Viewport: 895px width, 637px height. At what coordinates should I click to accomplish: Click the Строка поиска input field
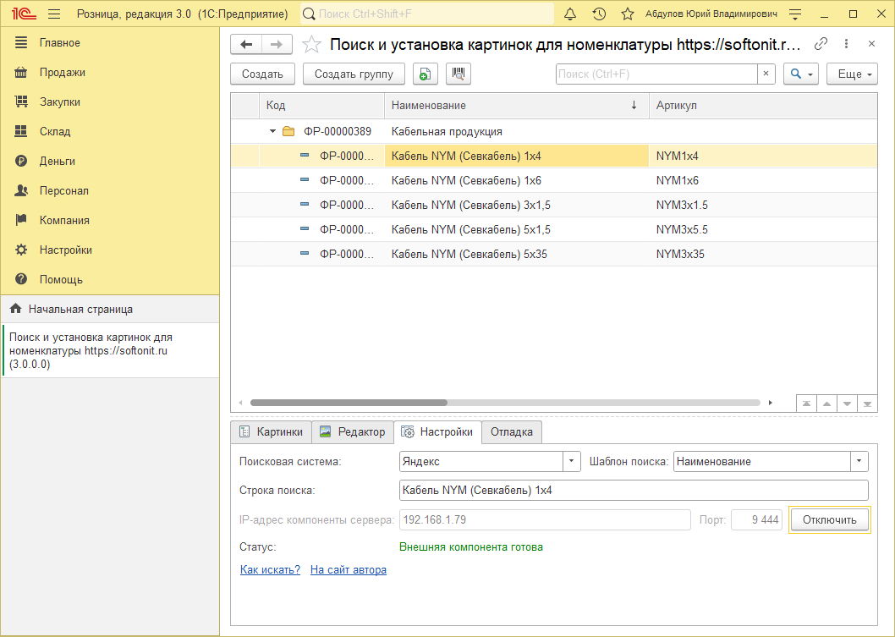[633, 490]
